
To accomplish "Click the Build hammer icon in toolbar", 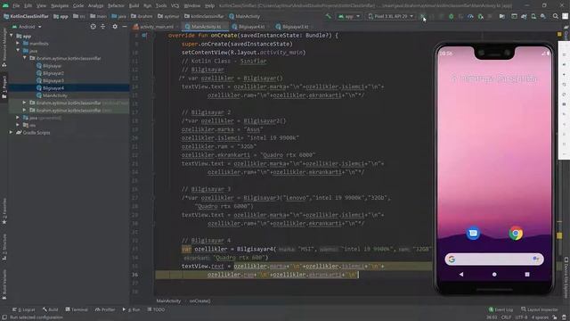I will tap(329, 16).
